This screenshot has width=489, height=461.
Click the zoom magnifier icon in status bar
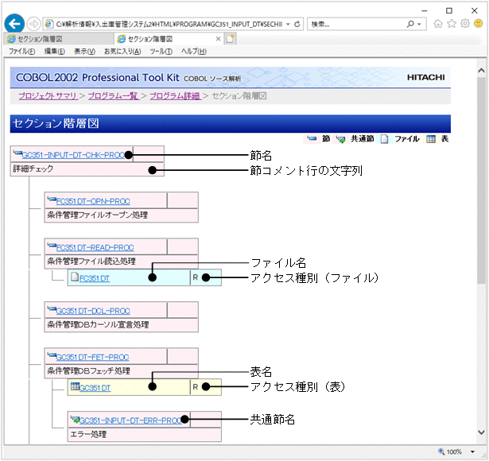pyautogui.click(x=441, y=451)
